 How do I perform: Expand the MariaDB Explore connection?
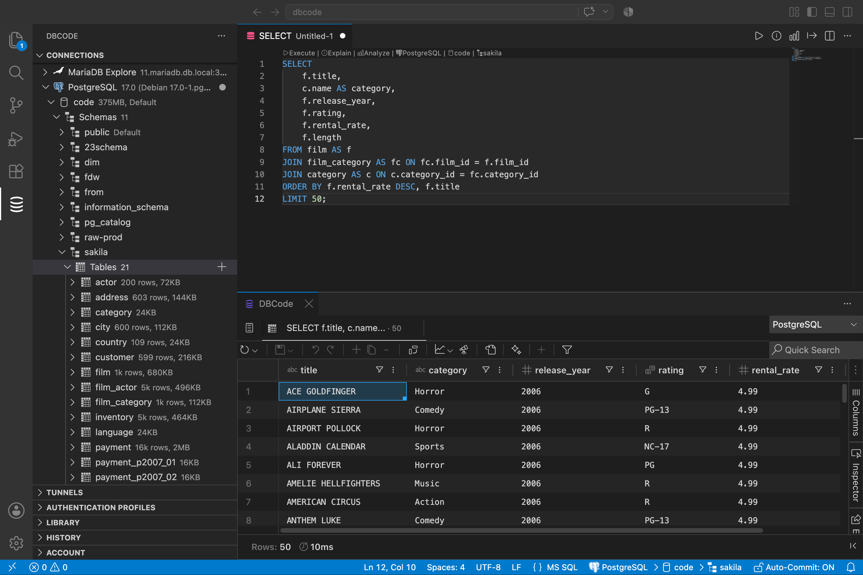tap(45, 72)
